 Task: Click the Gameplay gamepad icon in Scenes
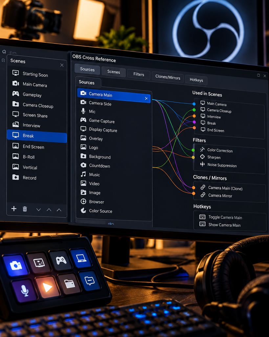16,93
